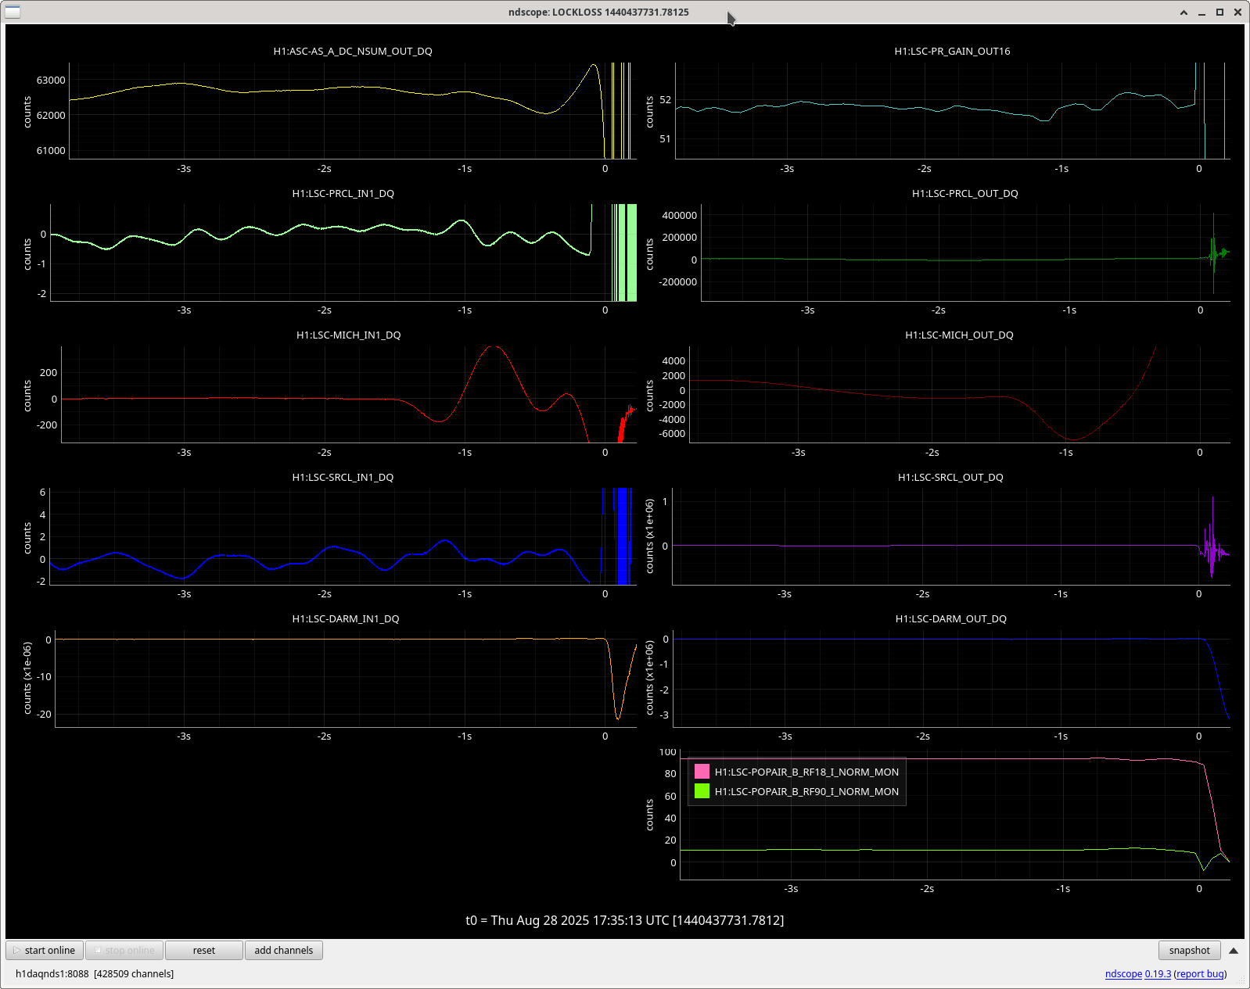Screen dimensions: 1250x989
Task: Click the t0 timestamp label
Action: (624, 920)
